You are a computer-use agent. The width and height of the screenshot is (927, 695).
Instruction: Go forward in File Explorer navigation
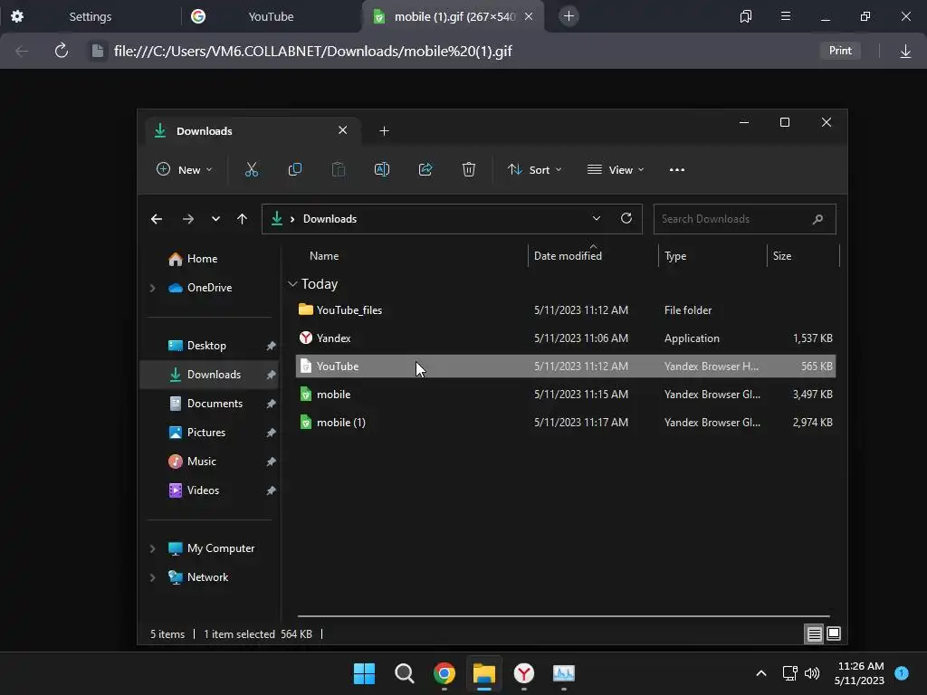[188, 219]
